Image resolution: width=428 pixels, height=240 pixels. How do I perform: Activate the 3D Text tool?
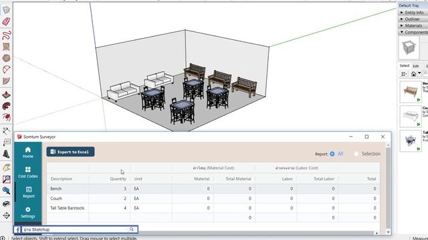[x=6, y=154]
